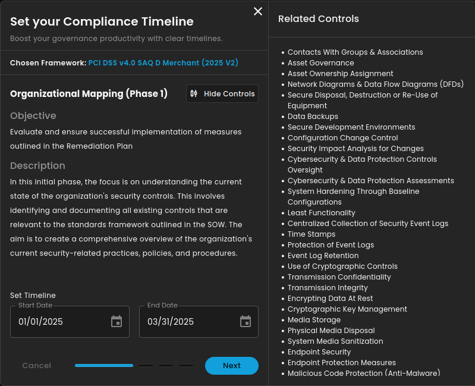The width and height of the screenshot is (475, 386).
Task: Click the sliders icon beside Hide Controls
Action: click(194, 94)
